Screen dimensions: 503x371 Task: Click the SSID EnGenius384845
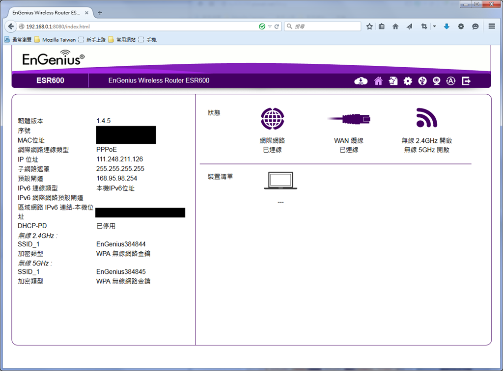pos(121,272)
